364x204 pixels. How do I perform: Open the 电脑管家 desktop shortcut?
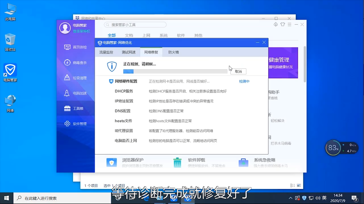tap(10, 73)
